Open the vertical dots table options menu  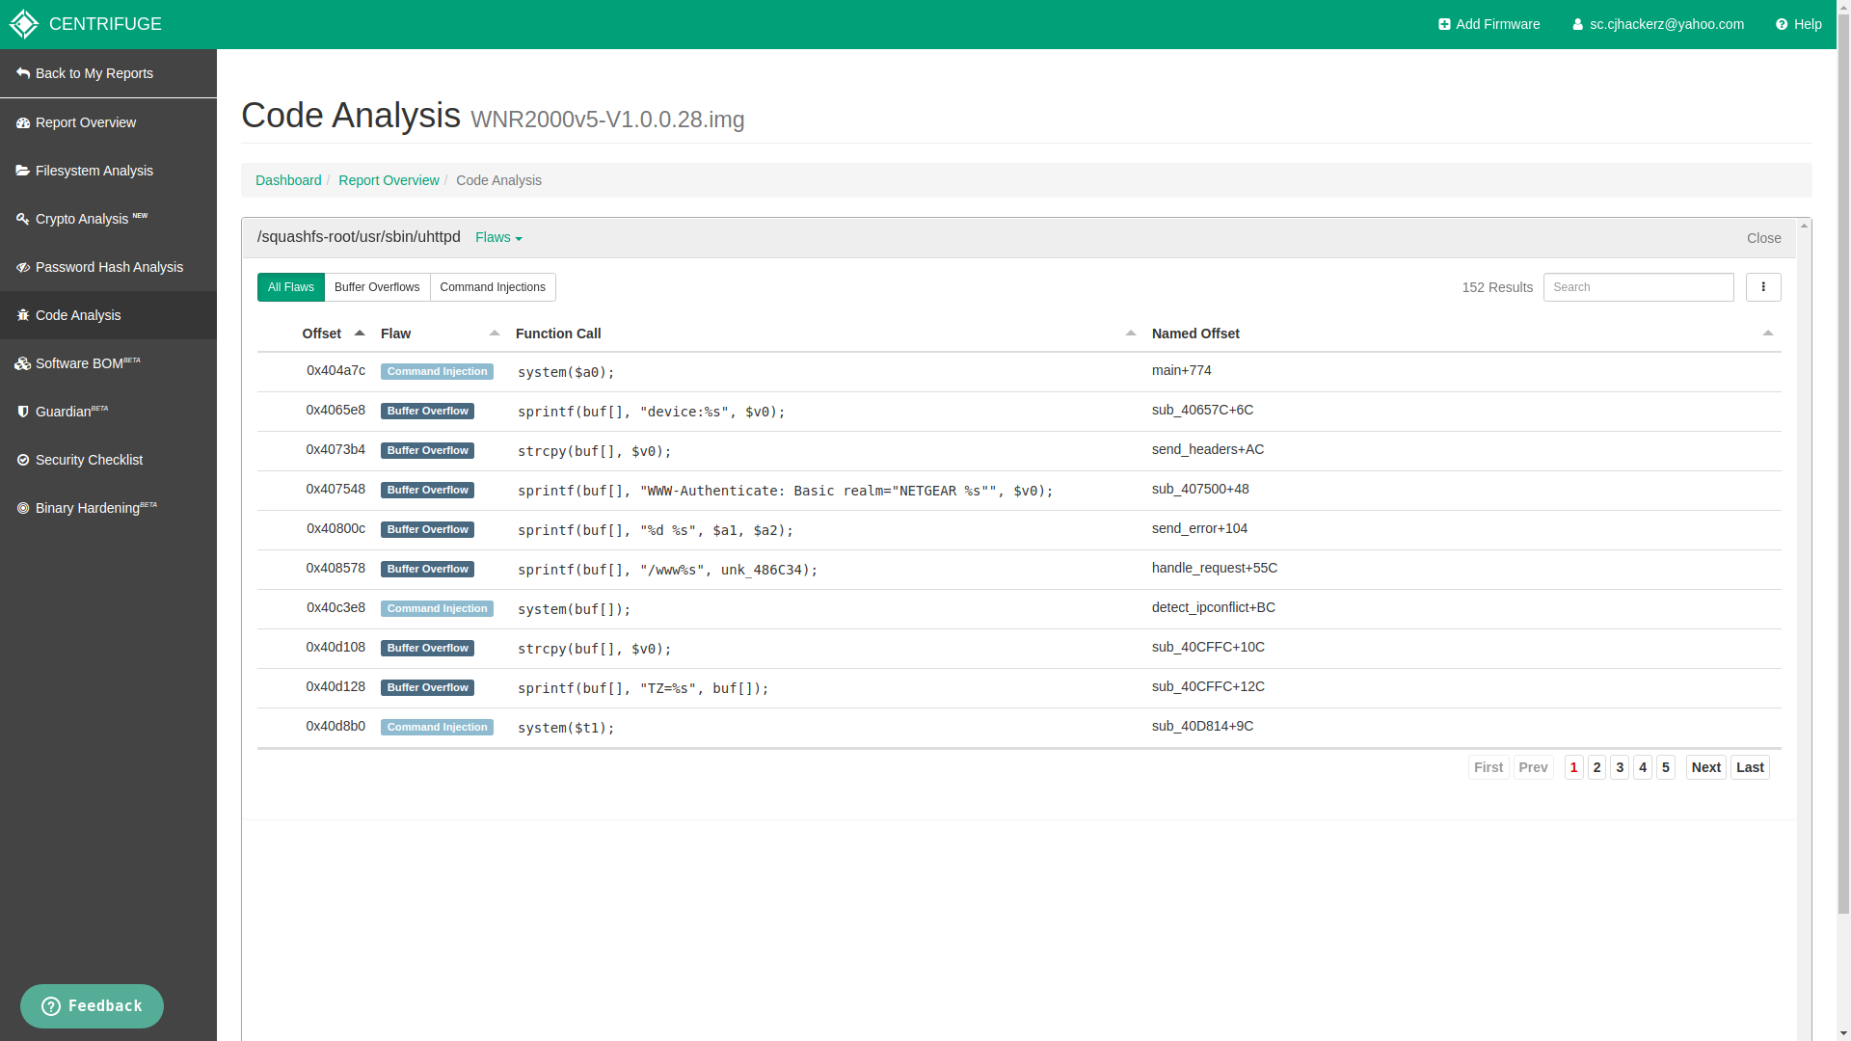(1763, 287)
